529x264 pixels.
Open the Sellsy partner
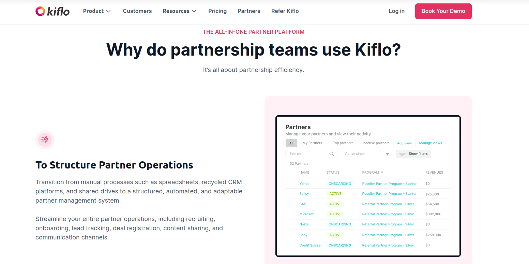tap(304, 194)
